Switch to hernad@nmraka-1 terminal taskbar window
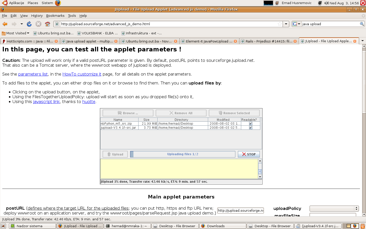The width and height of the screenshot is (366, 229). [127, 226]
